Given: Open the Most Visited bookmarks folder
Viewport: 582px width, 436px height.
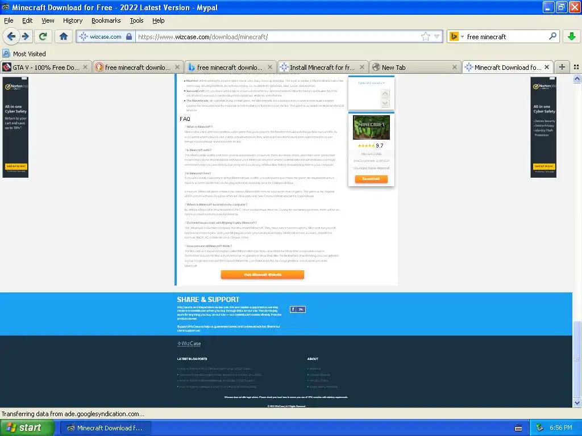Looking at the screenshot, I should 24,54.
